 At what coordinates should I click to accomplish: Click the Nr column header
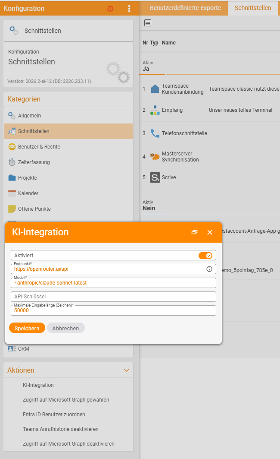146,42
